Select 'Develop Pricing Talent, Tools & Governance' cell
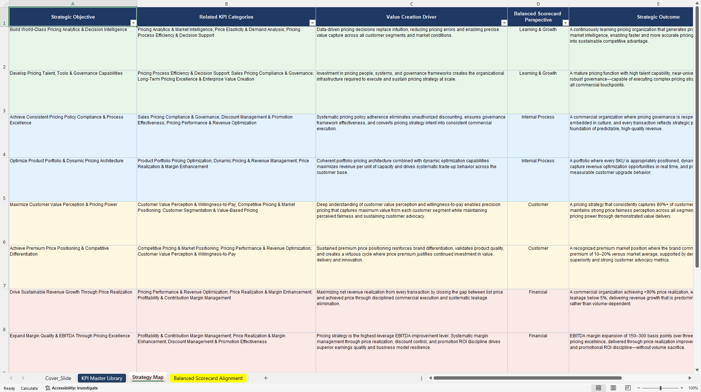The height and width of the screenshot is (392, 701). tap(73, 92)
